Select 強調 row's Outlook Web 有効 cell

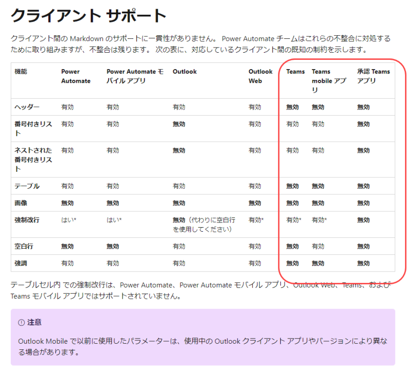255,263
